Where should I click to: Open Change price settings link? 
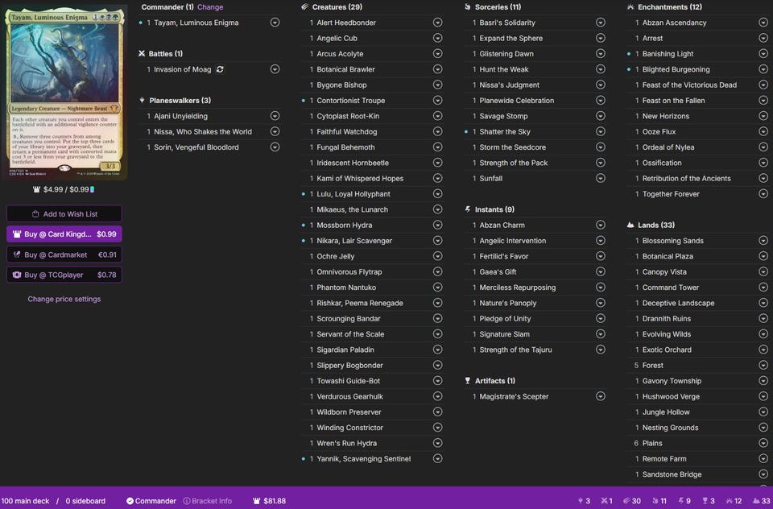pos(64,299)
